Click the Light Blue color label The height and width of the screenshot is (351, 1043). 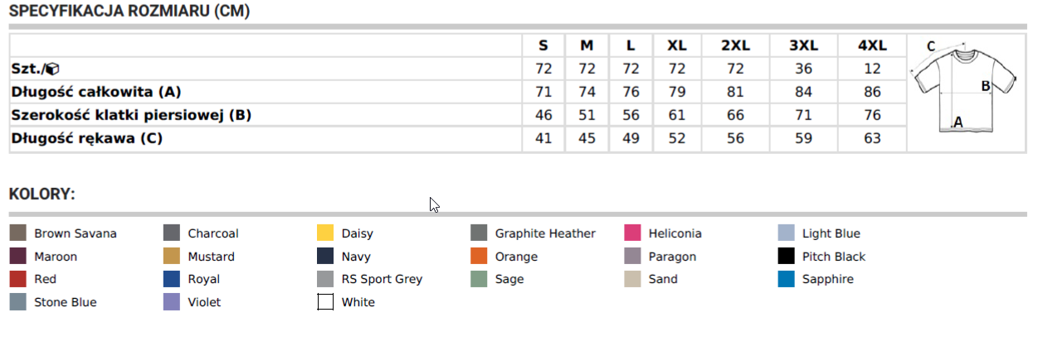[831, 233]
